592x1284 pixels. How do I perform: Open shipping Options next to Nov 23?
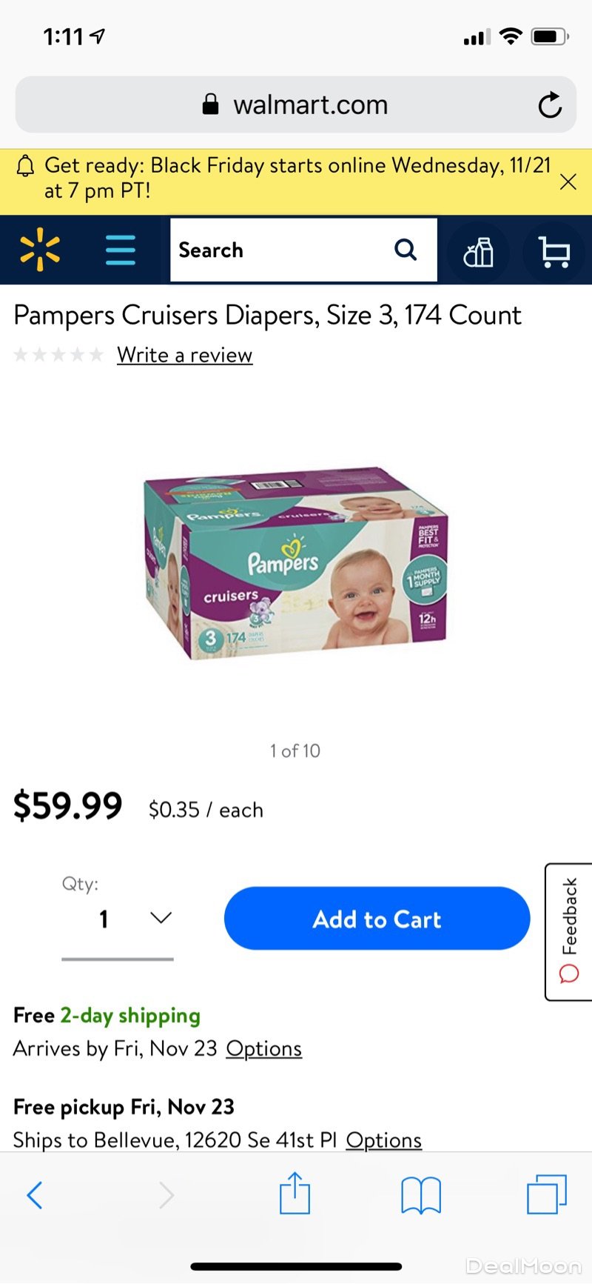coord(264,1048)
